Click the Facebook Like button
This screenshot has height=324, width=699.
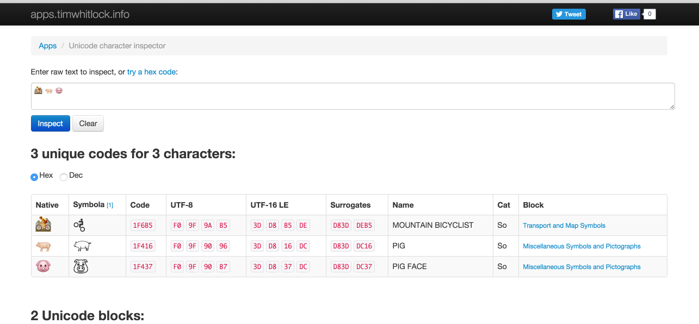(626, 14)
